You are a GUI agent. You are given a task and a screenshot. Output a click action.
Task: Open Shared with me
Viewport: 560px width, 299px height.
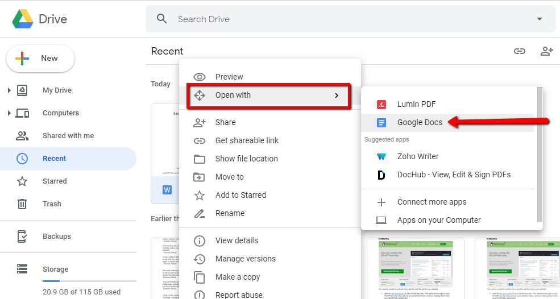[68, 136]
